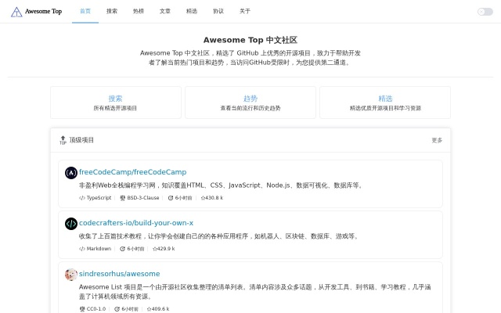Screen dimensions: 501x313
Task: Click sindresorhus profile avatar
Action: 71,274
